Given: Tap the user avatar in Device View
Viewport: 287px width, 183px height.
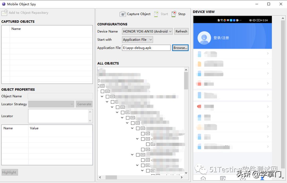Looking at the screenshot, I should [x=204, y=38].
